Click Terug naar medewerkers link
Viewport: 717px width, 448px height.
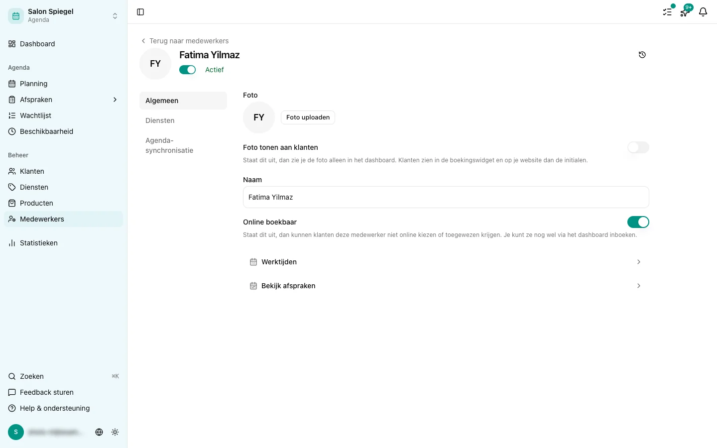point(185,41)
